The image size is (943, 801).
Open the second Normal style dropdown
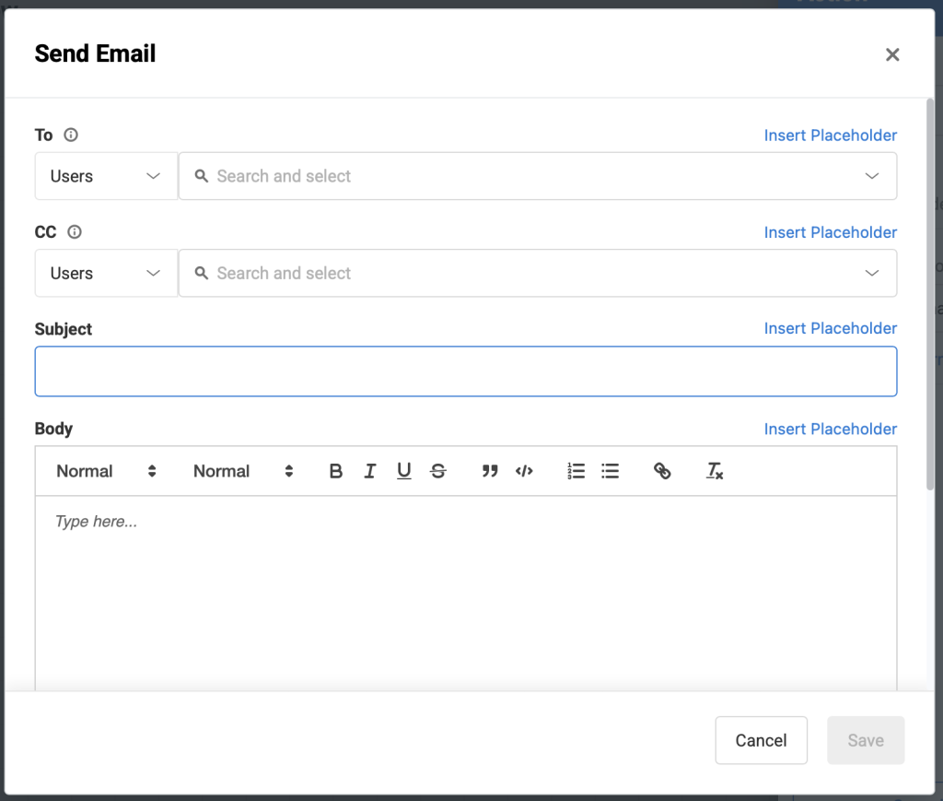click(x=243, y=471)
